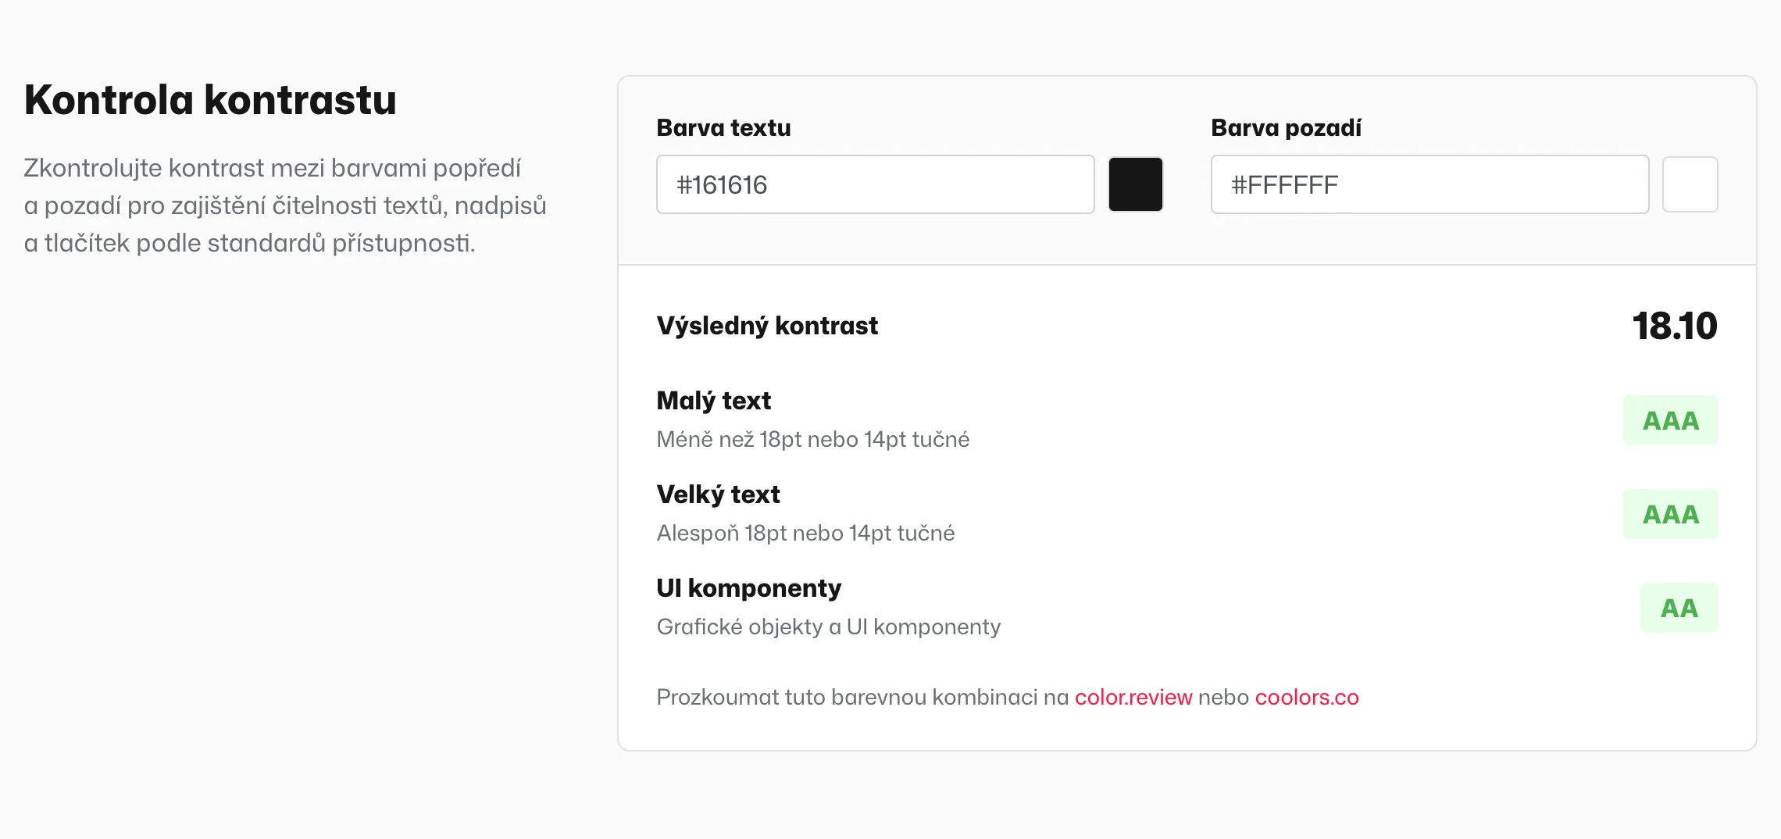
Task: Click the Kontrola kontrastu heading
Action: 210,100
